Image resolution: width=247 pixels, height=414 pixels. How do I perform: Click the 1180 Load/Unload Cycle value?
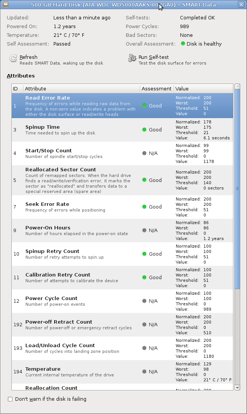[x=209, y=356]
